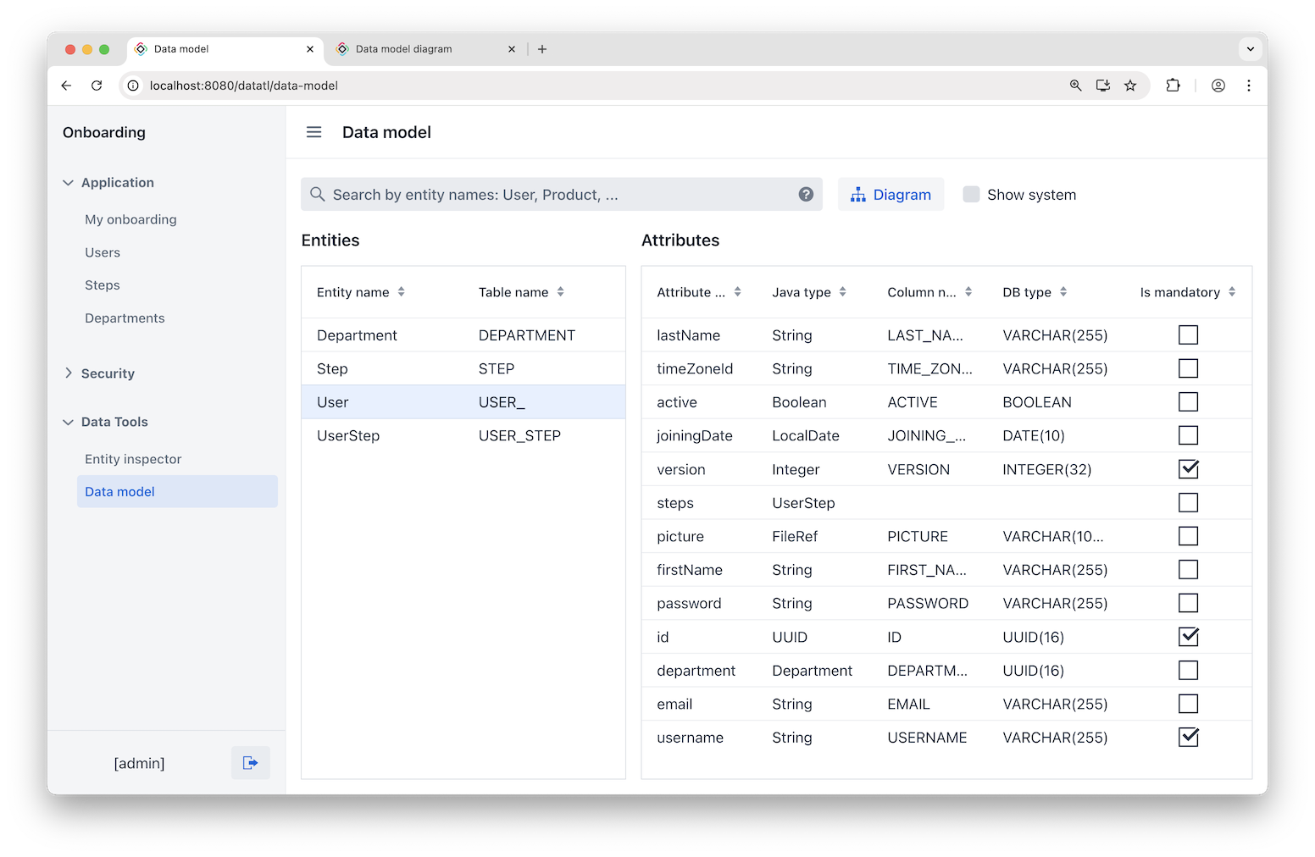
Task: Log out using the exit icon
Action: click(x=250, y=762)
